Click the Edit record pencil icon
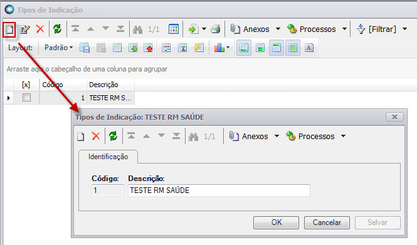417x245 pixels. pyautogui.click(x=25, y=29)
